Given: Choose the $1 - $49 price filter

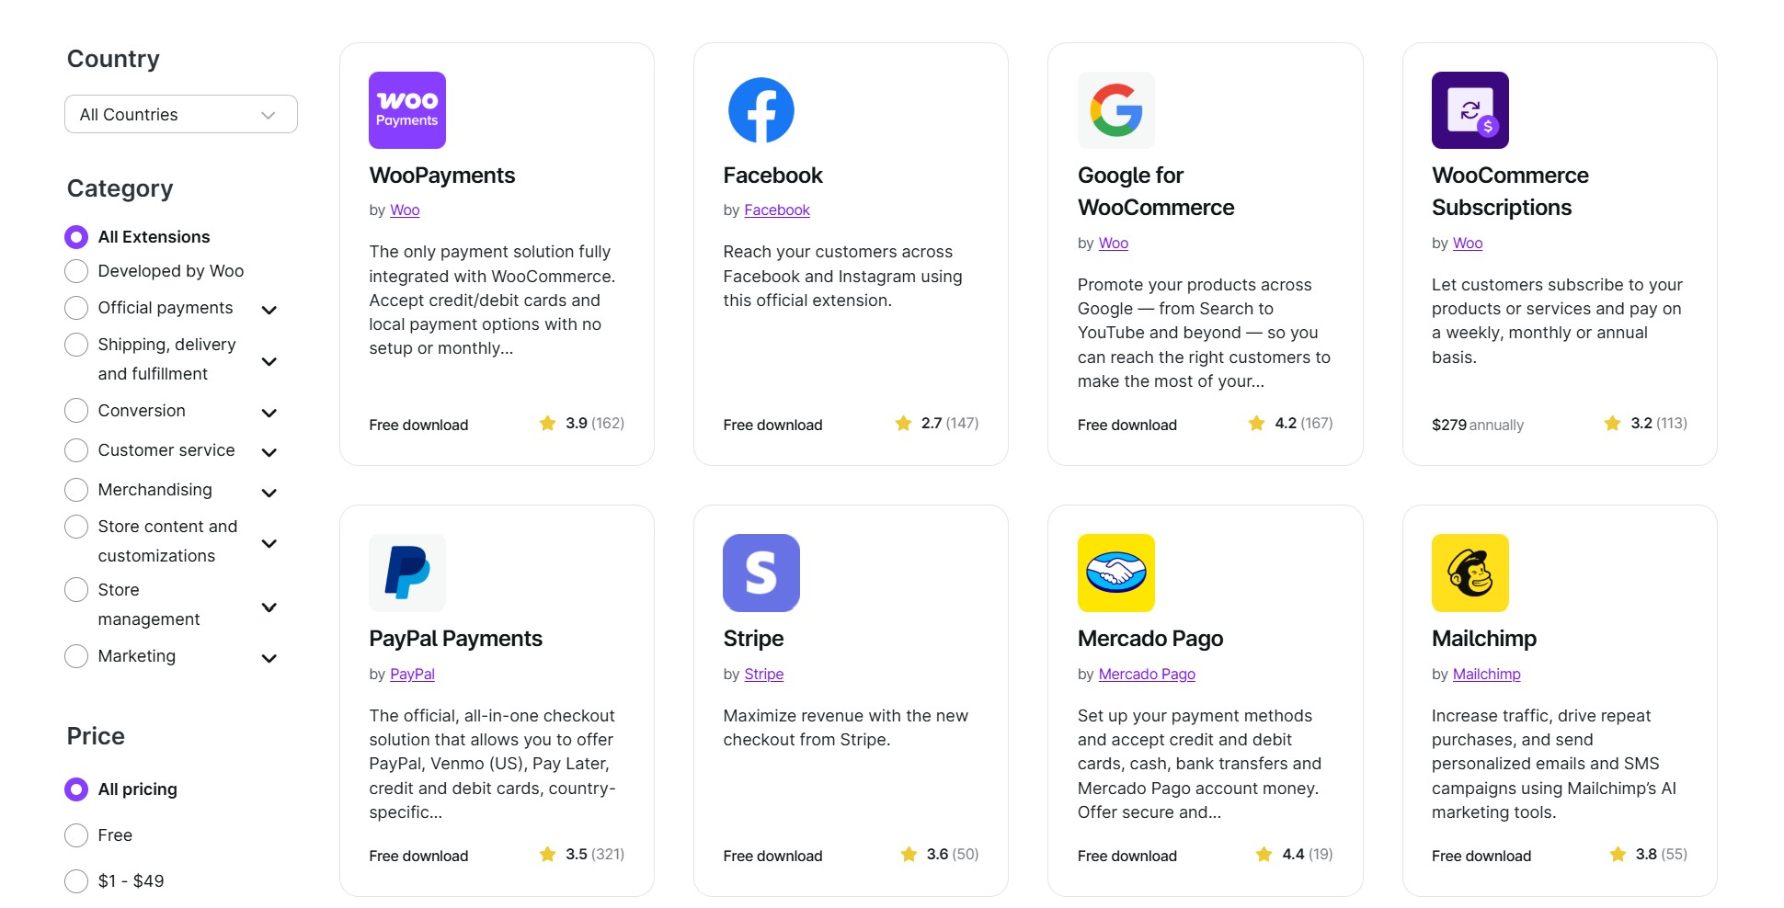Looking at the screenshot, I should pos(76,881).
